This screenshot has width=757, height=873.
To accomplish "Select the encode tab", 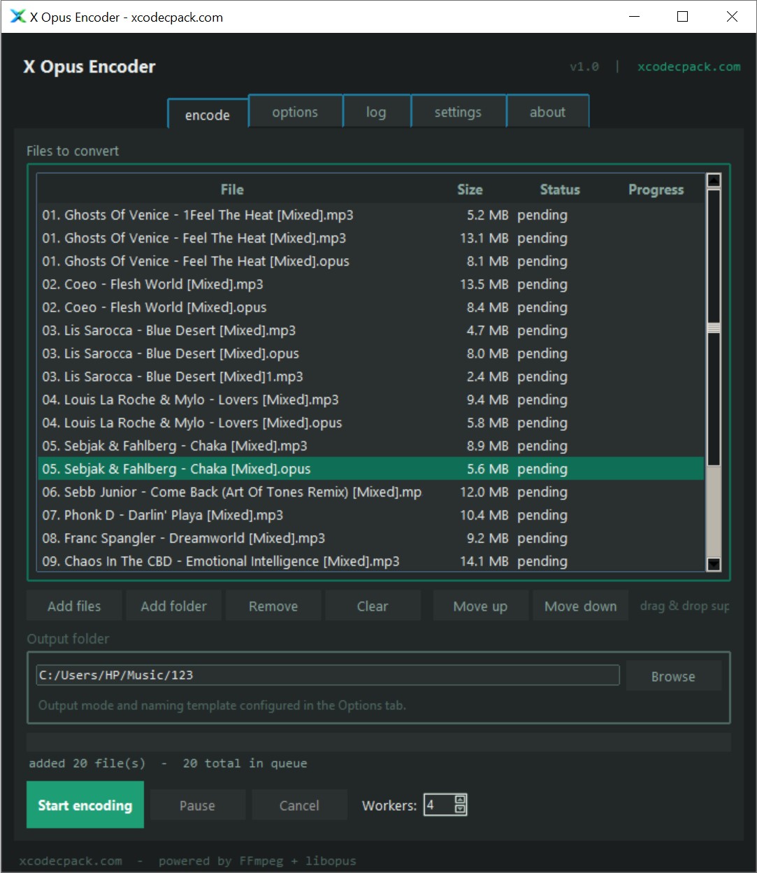I will 207,115.
